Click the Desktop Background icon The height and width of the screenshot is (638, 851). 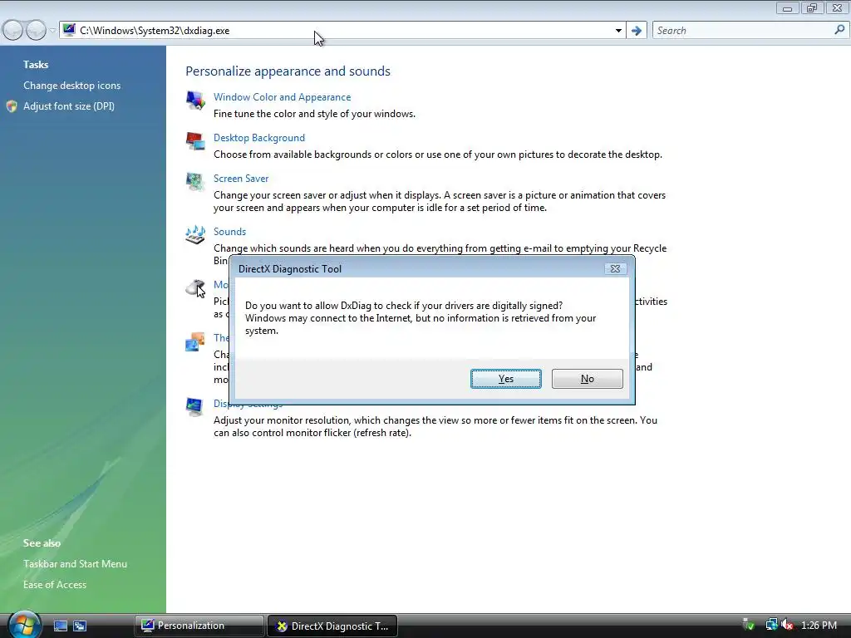pyautogui.click(x=195, y=141)
